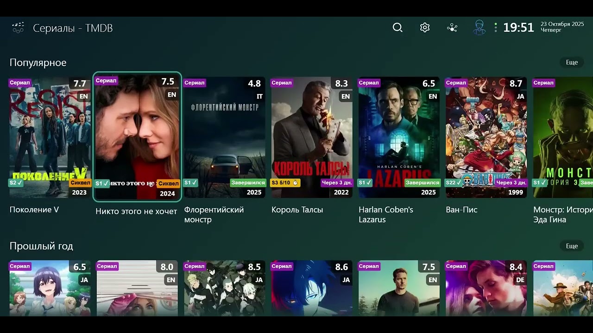593x333 pixels.
Task: Click the "Прошлый год" section heading
Action: [x=41, y=246]
